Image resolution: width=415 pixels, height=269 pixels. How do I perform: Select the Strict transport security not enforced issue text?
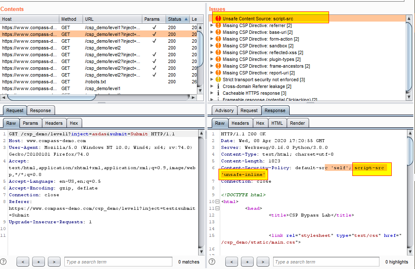tap(263, 80)
